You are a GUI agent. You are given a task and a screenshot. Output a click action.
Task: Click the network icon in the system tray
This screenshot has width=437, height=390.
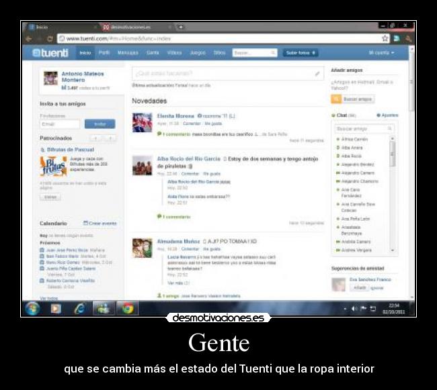click(373, 309)
